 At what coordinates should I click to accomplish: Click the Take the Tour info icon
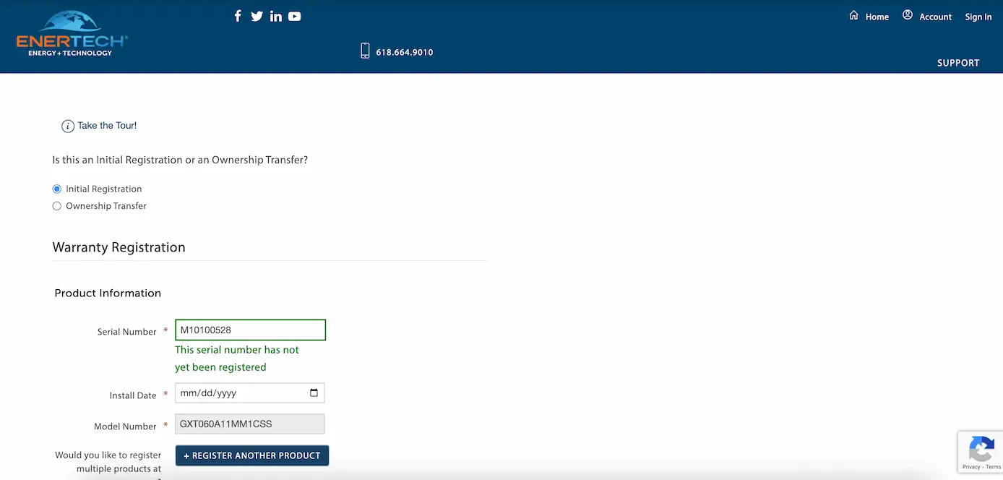click(68, 126)
